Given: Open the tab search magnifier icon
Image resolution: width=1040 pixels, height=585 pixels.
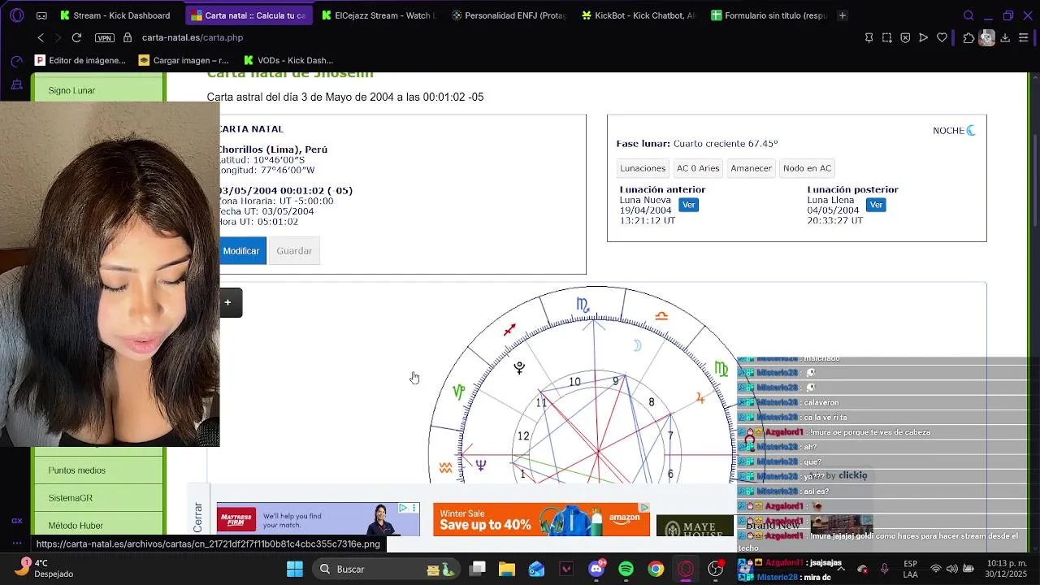Looking at the screenshot, I should pyautogui.click(x=968, y=15).
